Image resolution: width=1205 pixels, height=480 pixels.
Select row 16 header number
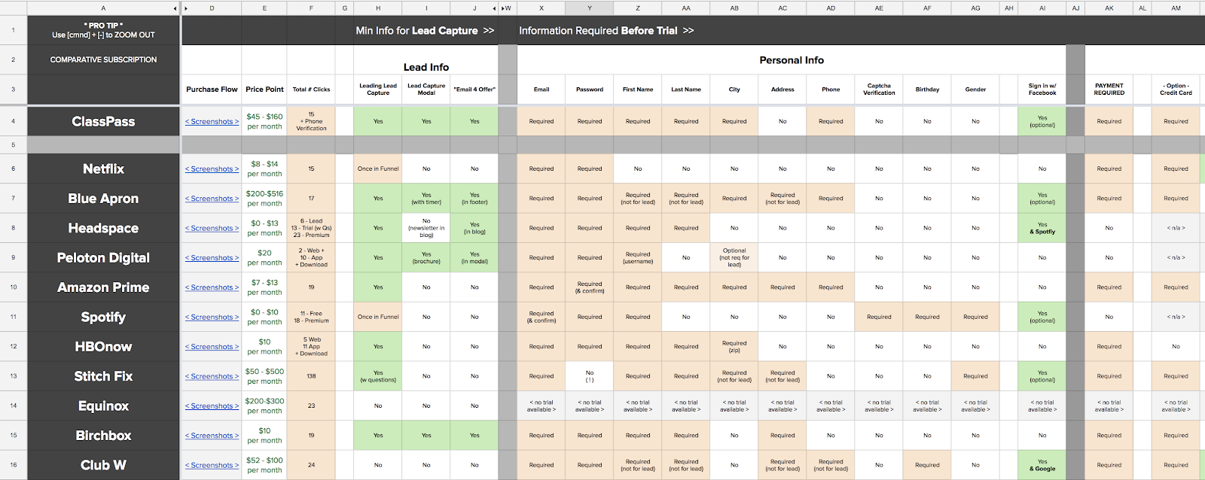14,465
